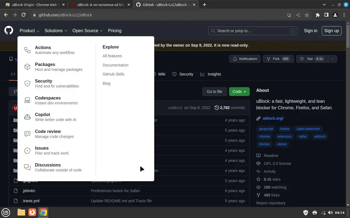Viewport: 350px width, 218px height.
Task: Expand the Product menu
Action: (x=30, y=31)
